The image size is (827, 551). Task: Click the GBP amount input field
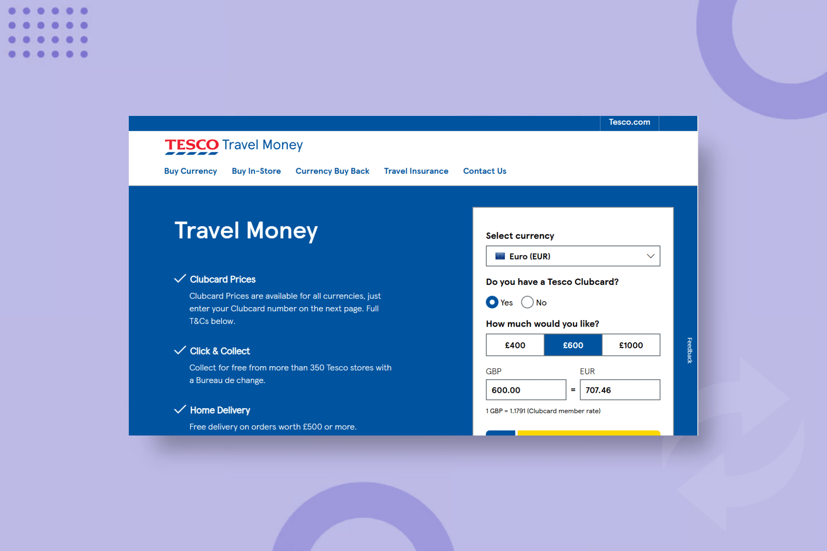525,390
